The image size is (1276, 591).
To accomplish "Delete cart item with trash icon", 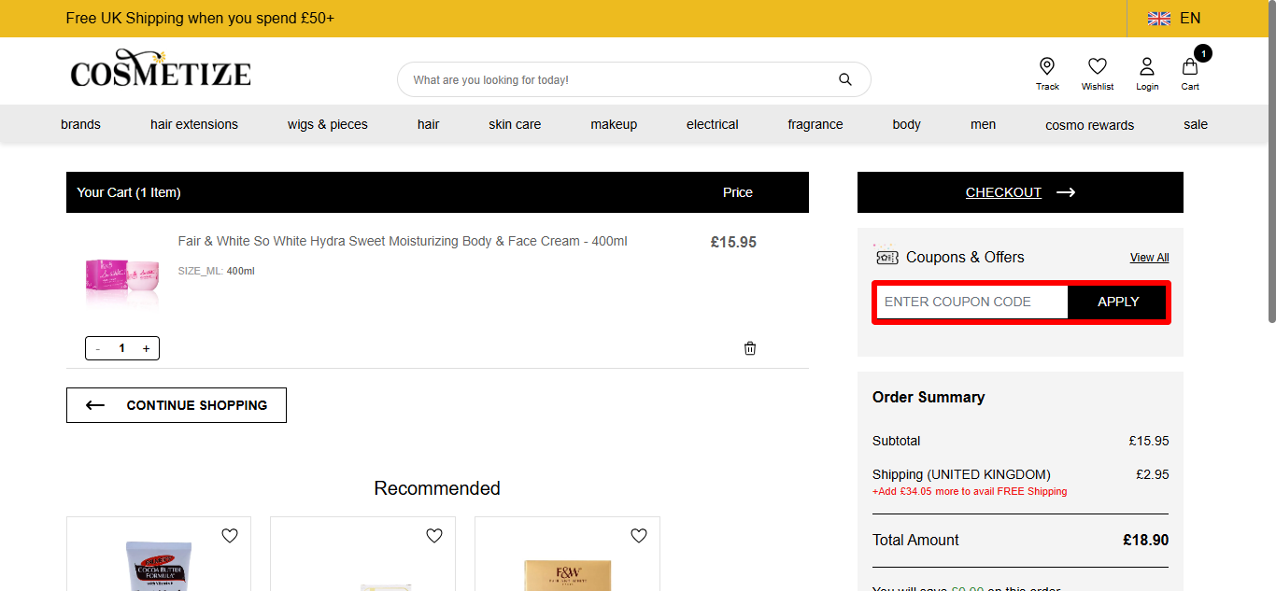I will pyautogui.click(x=750, y=348).
